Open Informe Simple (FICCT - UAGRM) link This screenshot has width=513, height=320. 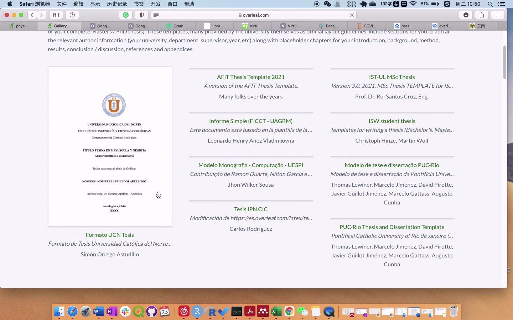point(251,121)
